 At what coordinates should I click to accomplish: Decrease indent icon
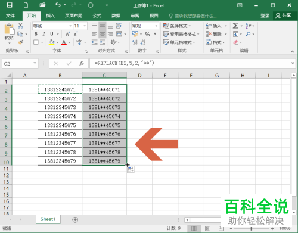(95, 42)
